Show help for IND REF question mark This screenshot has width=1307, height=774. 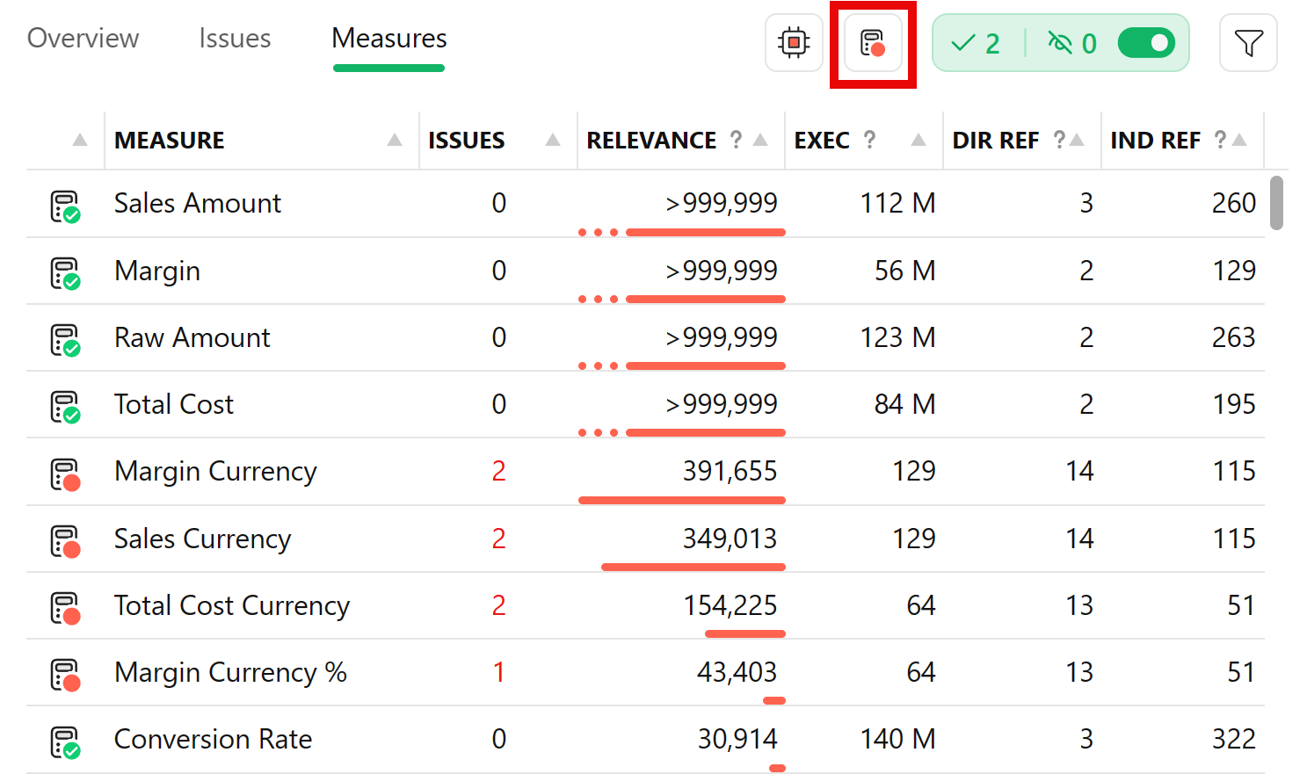1220,140
